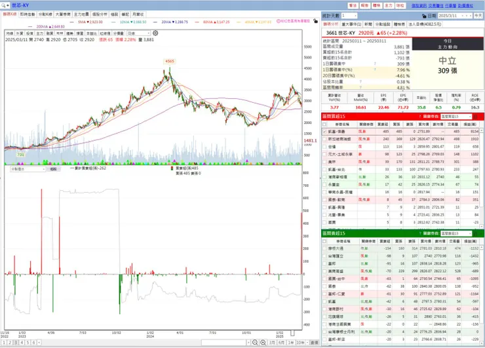The width and height of the screenshot is (485, 348).
Task: Click the 今天 button
Action: tap(478, 16)
